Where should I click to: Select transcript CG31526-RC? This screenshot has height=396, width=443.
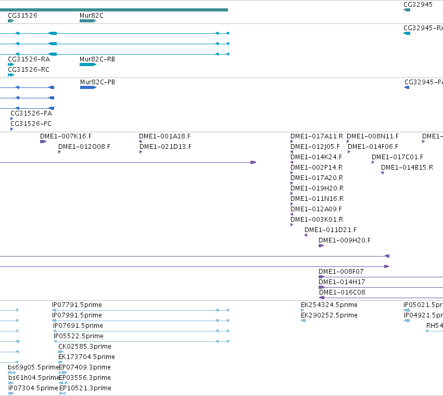click(x=11, y=75)
